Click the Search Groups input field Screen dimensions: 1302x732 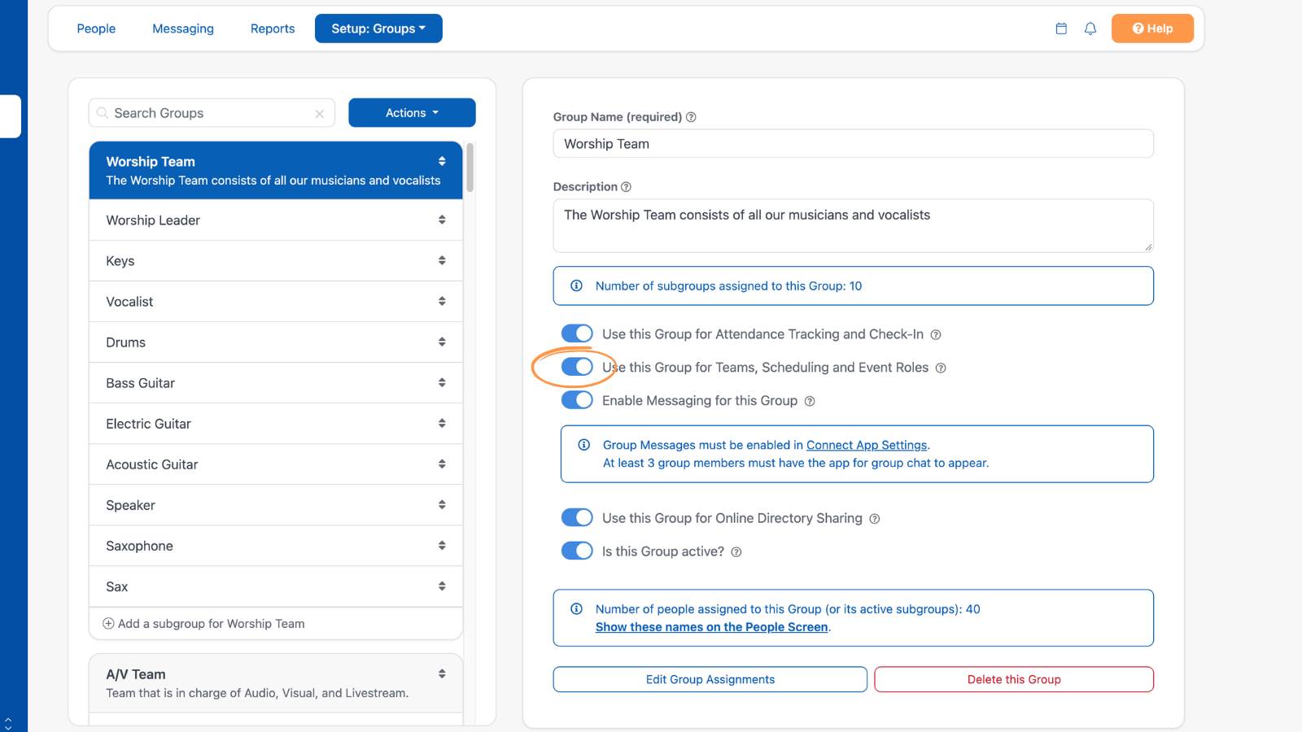tap(212, 113)
